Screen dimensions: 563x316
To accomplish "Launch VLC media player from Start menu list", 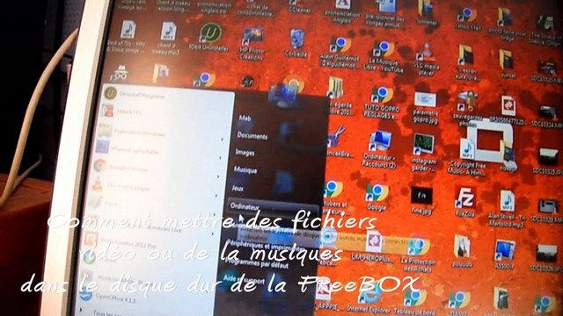I will [x=121, y=187].
